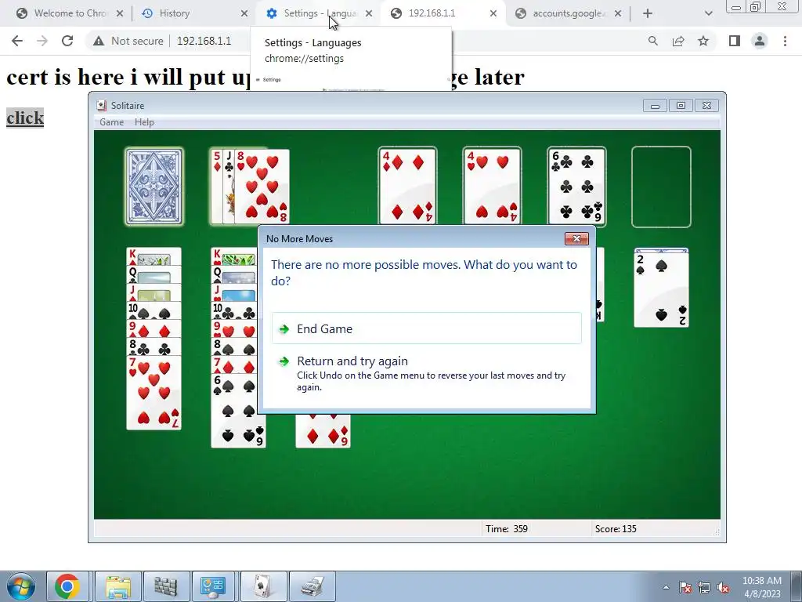Select the 8 of hearts waste card

(x=262, y=187)
